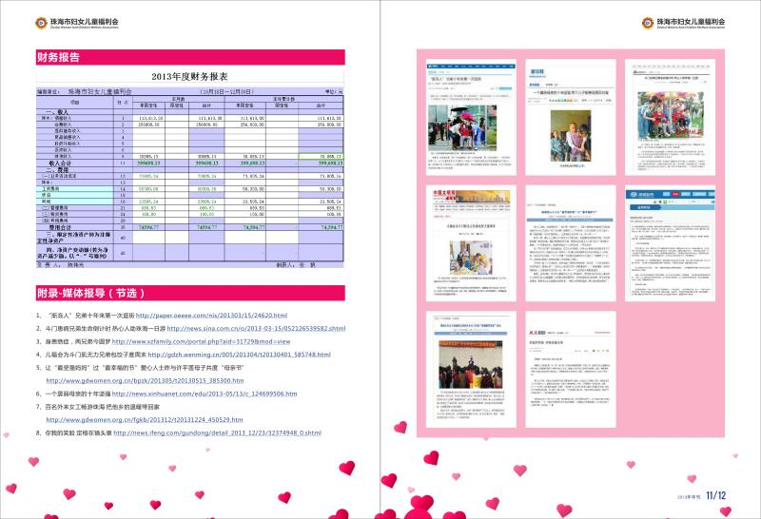Open the news.sina.com.cn article link
This screenshot has height=519, width=761.
(256, 328)
